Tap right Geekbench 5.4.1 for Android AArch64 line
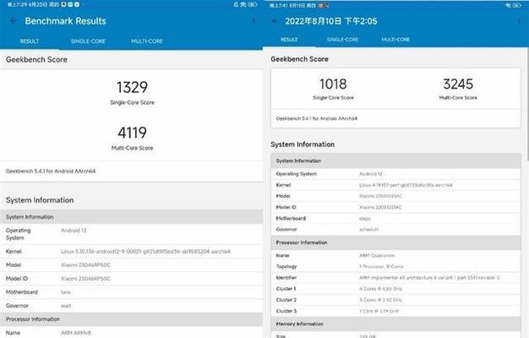This screenshot has width=529, height=338. pyautogui.click(x=316, y=118)
